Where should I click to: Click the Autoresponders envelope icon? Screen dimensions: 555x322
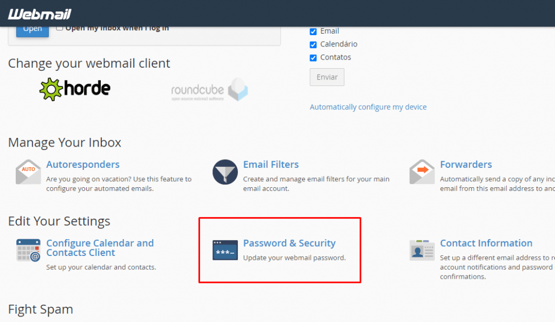tap(28, 172)
